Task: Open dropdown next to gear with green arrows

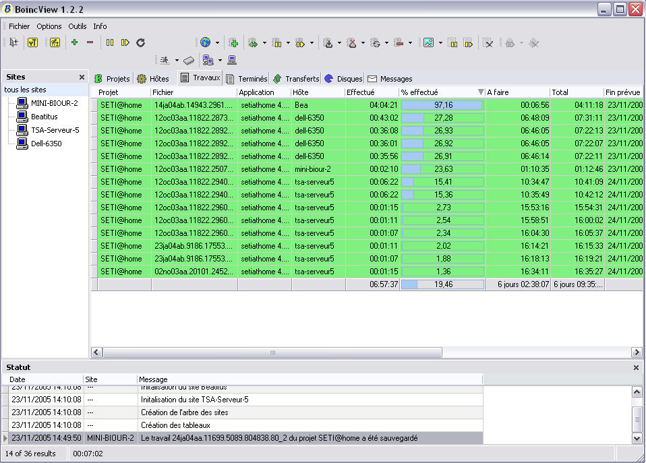Action: (264, 43)
